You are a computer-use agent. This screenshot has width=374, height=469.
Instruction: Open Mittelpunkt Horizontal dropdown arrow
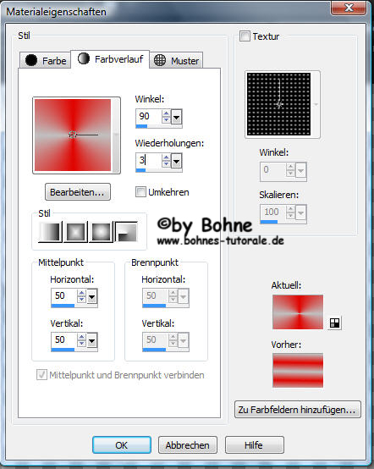[92, 296]
